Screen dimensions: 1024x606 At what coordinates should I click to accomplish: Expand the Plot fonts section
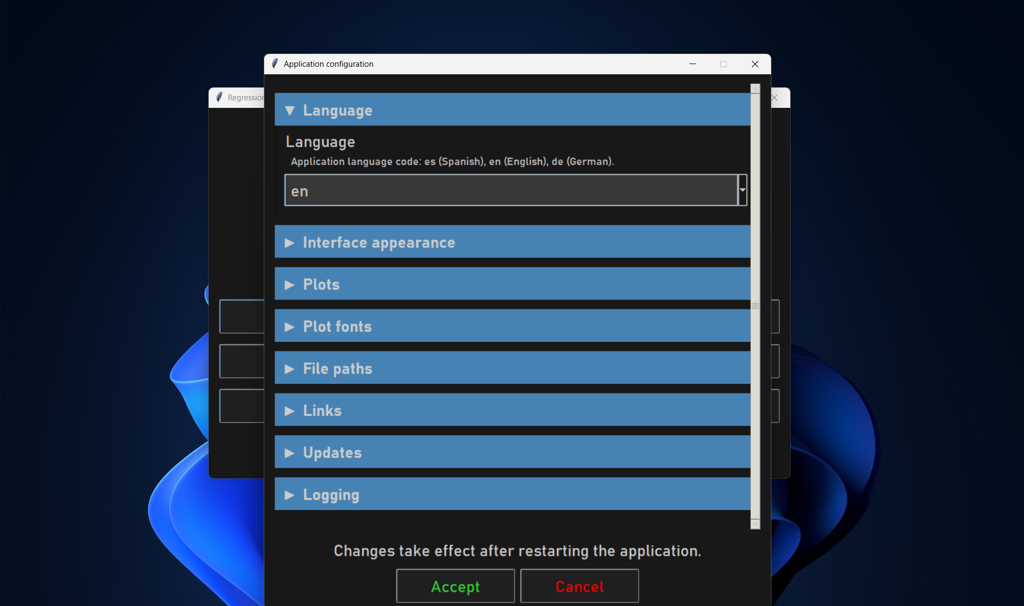512,326
